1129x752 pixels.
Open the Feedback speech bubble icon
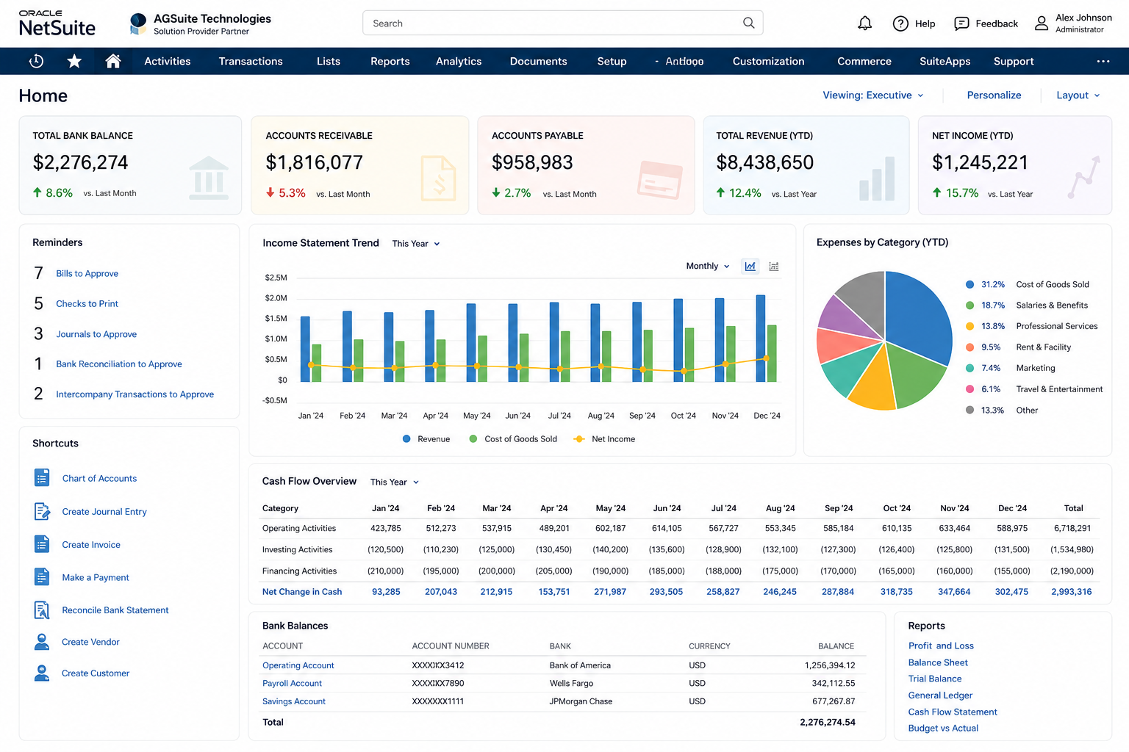[961, 23]
